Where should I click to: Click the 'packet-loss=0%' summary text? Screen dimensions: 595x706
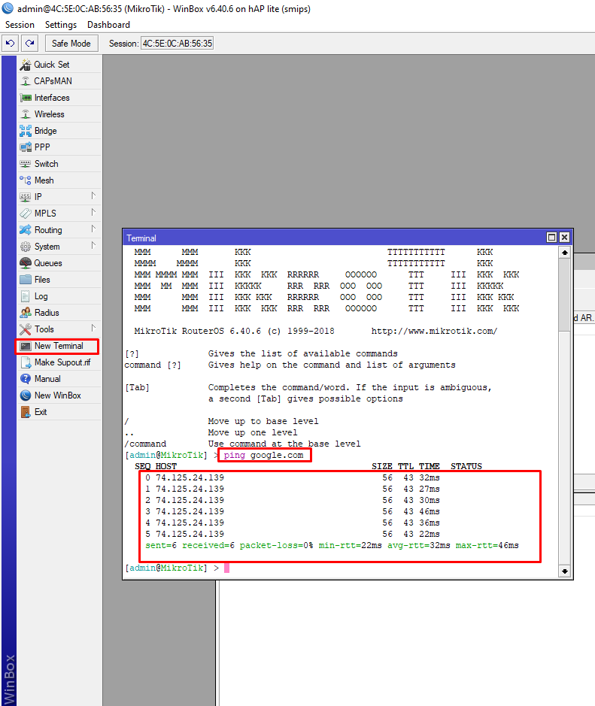276,545
